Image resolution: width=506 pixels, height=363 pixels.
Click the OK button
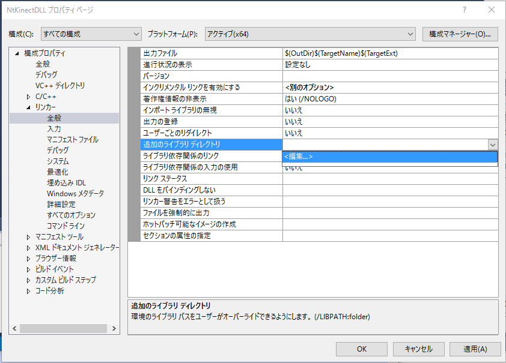pos(361,349)
